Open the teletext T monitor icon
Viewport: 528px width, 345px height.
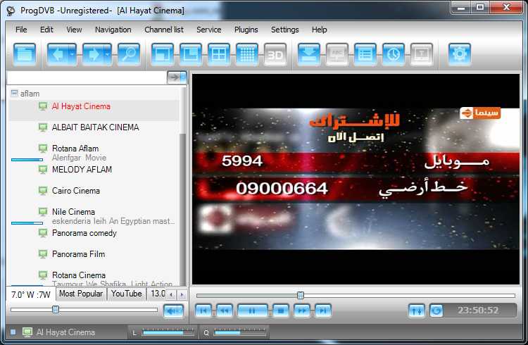(422, 54)
